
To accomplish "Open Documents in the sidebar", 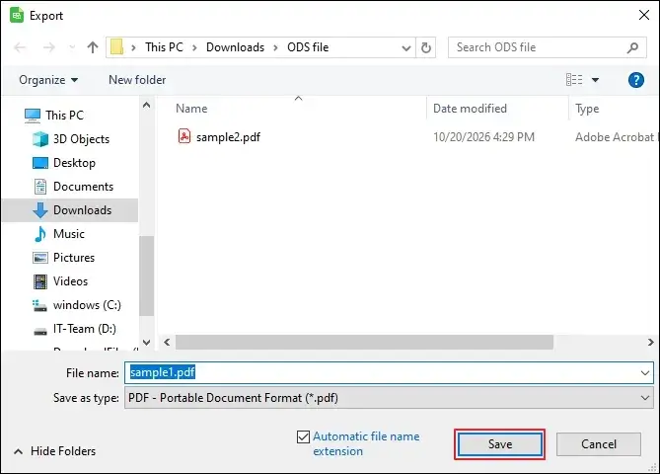I will click(x=83, y=187).
